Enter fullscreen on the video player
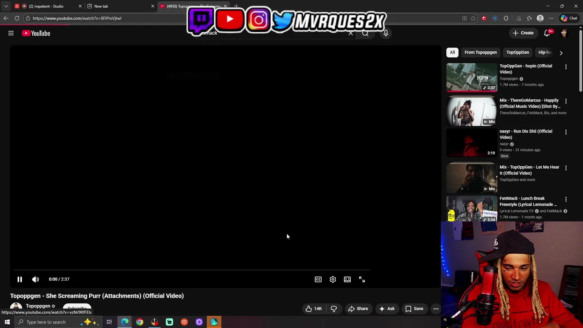Image resolution: width=583 pixels, height=328 pixels. 362,279
